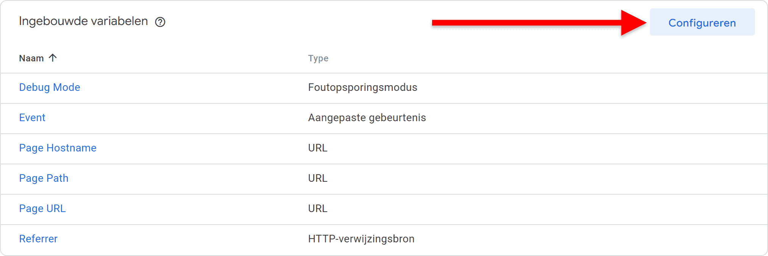
Task: Click the Page URL variable link
Action: point(42,209)
